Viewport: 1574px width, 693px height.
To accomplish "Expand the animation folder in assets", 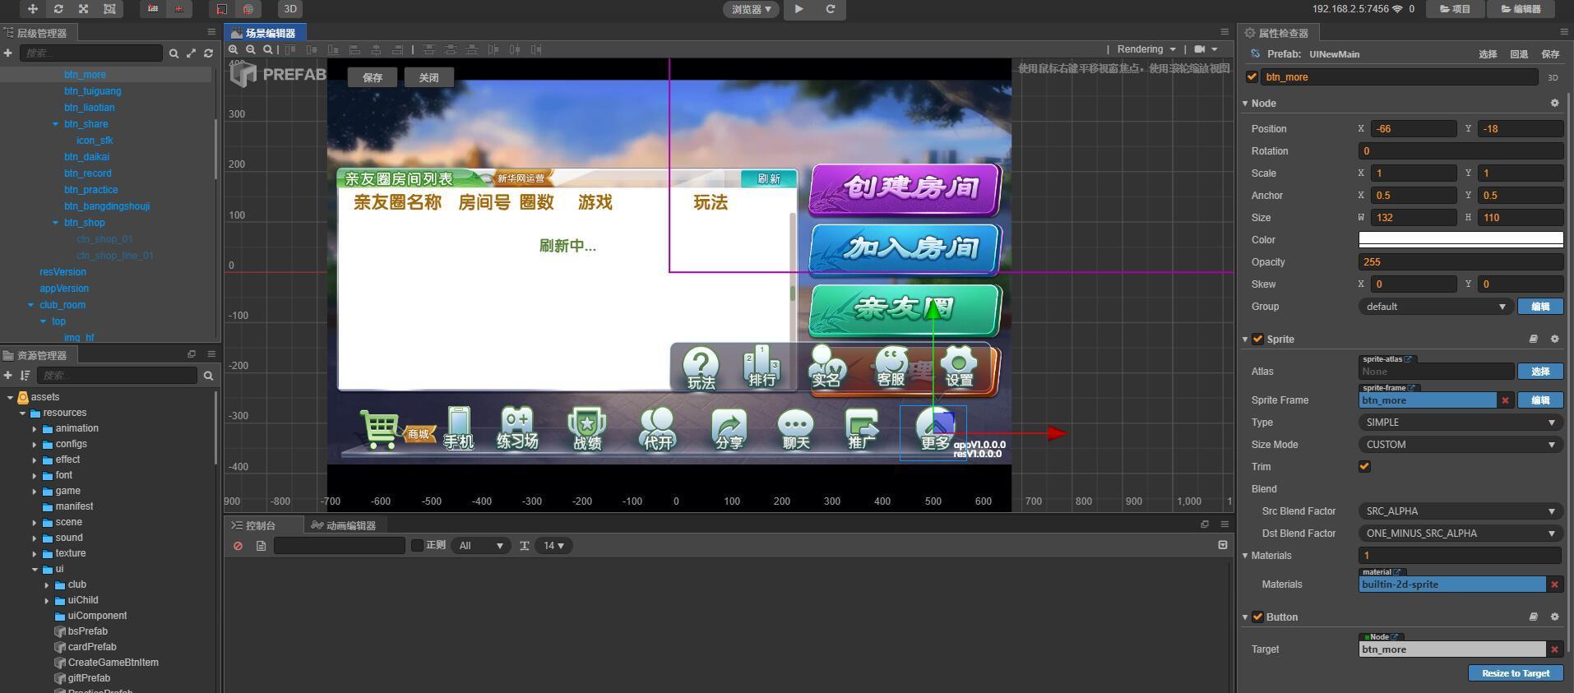I will tap(35, 429).
